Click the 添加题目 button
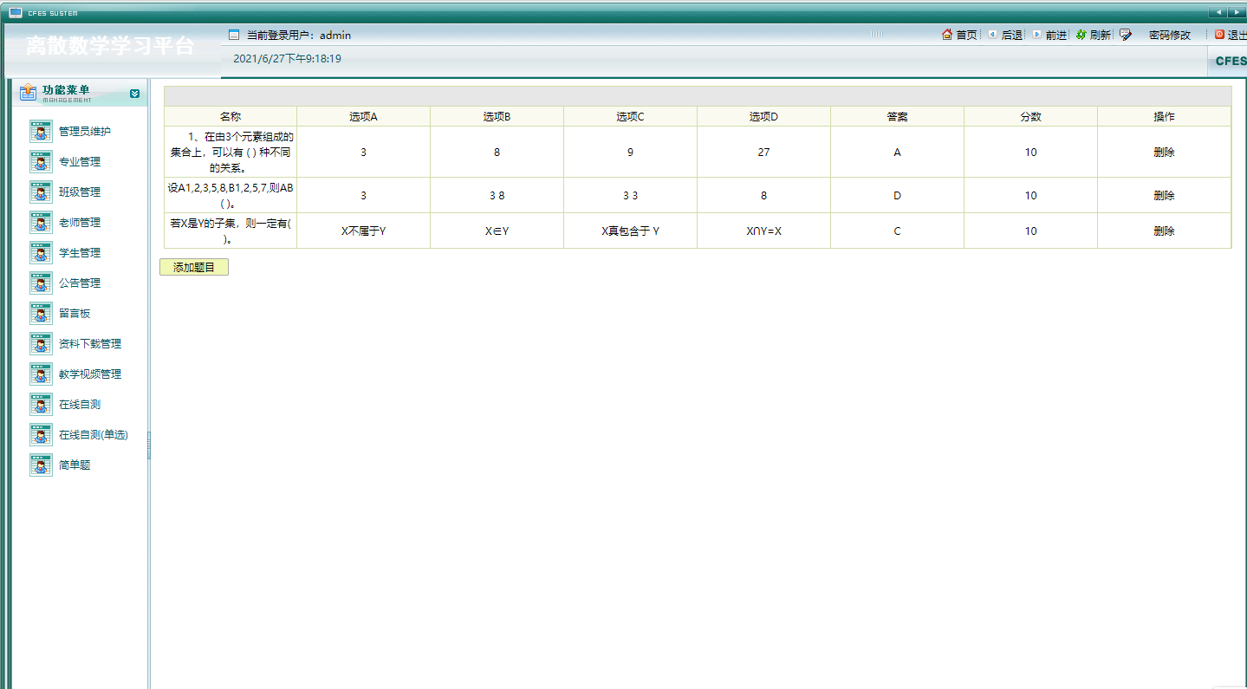 (x=194, y=268)
